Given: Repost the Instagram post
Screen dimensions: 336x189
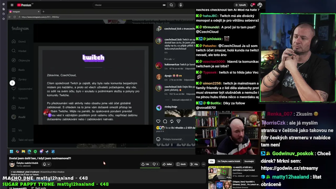Looking at the screenshot, I should point(172,121).
